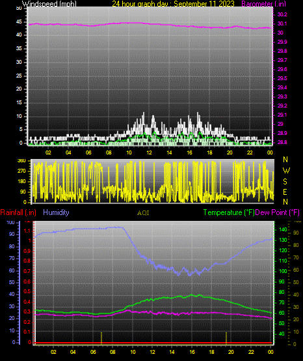Click the yellow dotted sunset marker near 19:30

(226, 338)
